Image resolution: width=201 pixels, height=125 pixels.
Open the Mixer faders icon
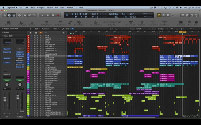tap(30, 15)
